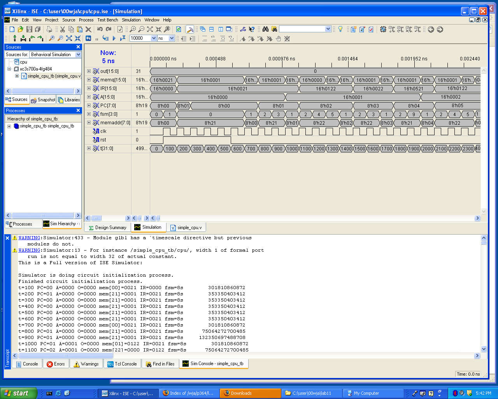Switch to the Find in Files tab

(160, 364)
